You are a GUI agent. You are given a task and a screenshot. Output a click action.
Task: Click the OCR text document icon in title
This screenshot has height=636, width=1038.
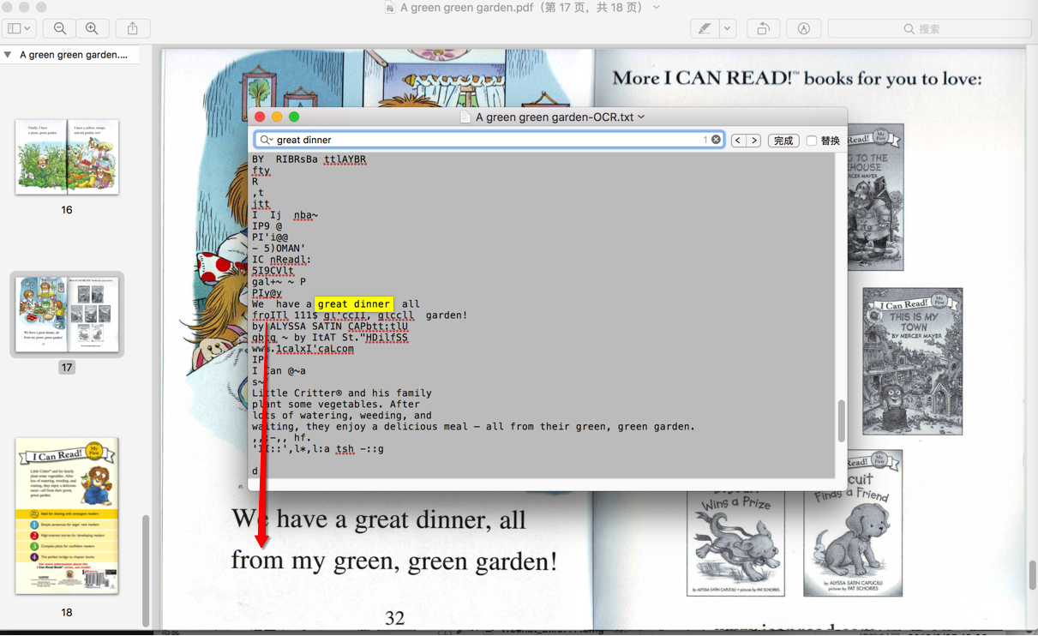click(x=465, y=117)
